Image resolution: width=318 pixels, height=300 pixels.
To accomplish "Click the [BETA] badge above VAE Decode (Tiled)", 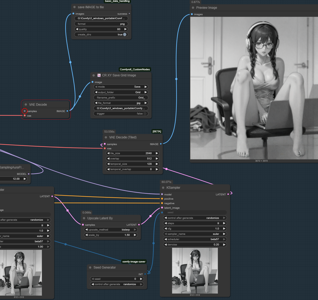I will [x=157, y=131].
